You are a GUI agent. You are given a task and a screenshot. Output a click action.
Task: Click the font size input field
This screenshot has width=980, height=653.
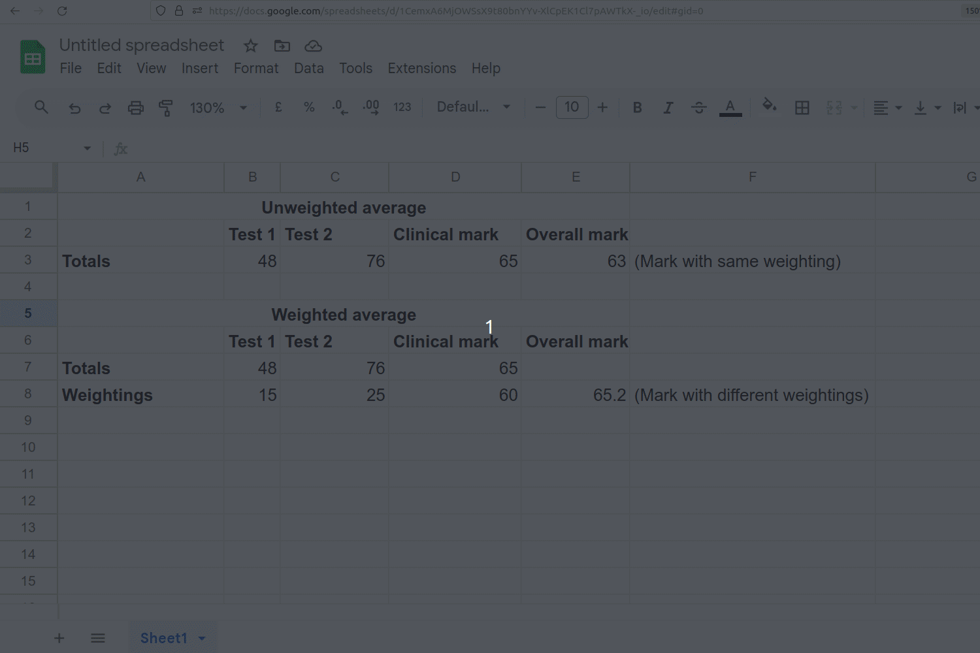572,108
